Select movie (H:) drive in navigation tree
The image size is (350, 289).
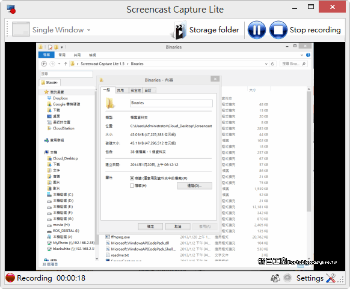point(59,225)
